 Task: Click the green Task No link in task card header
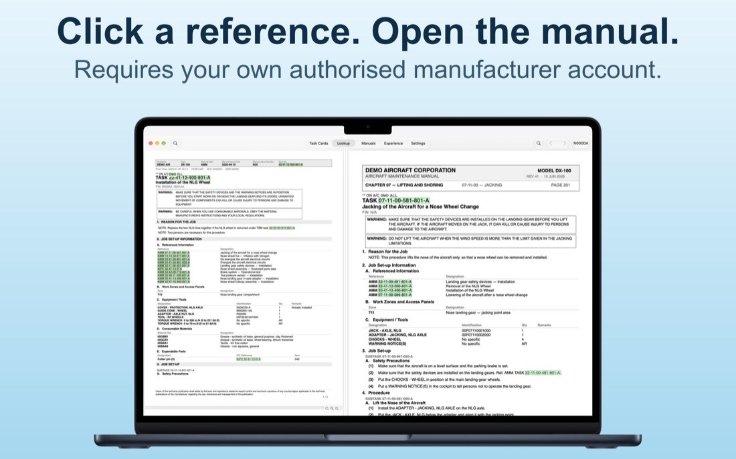(290, 165)
